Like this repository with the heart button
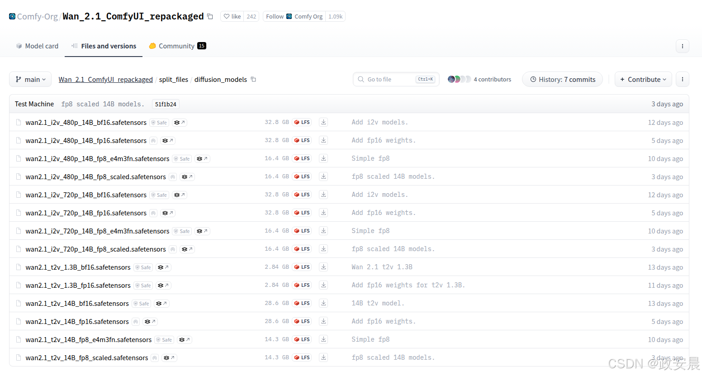 click(232, 16)
